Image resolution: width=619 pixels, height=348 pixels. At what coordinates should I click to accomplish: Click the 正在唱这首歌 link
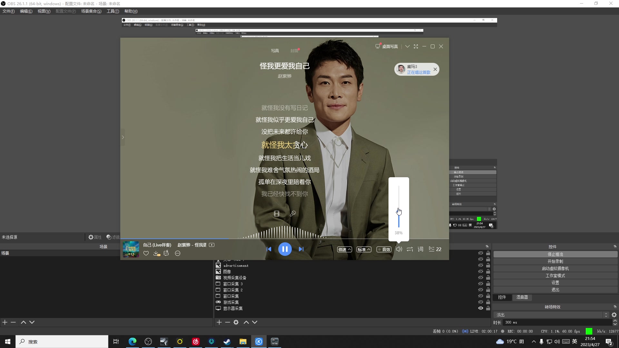pyautogui.click(x=418, y=72)
